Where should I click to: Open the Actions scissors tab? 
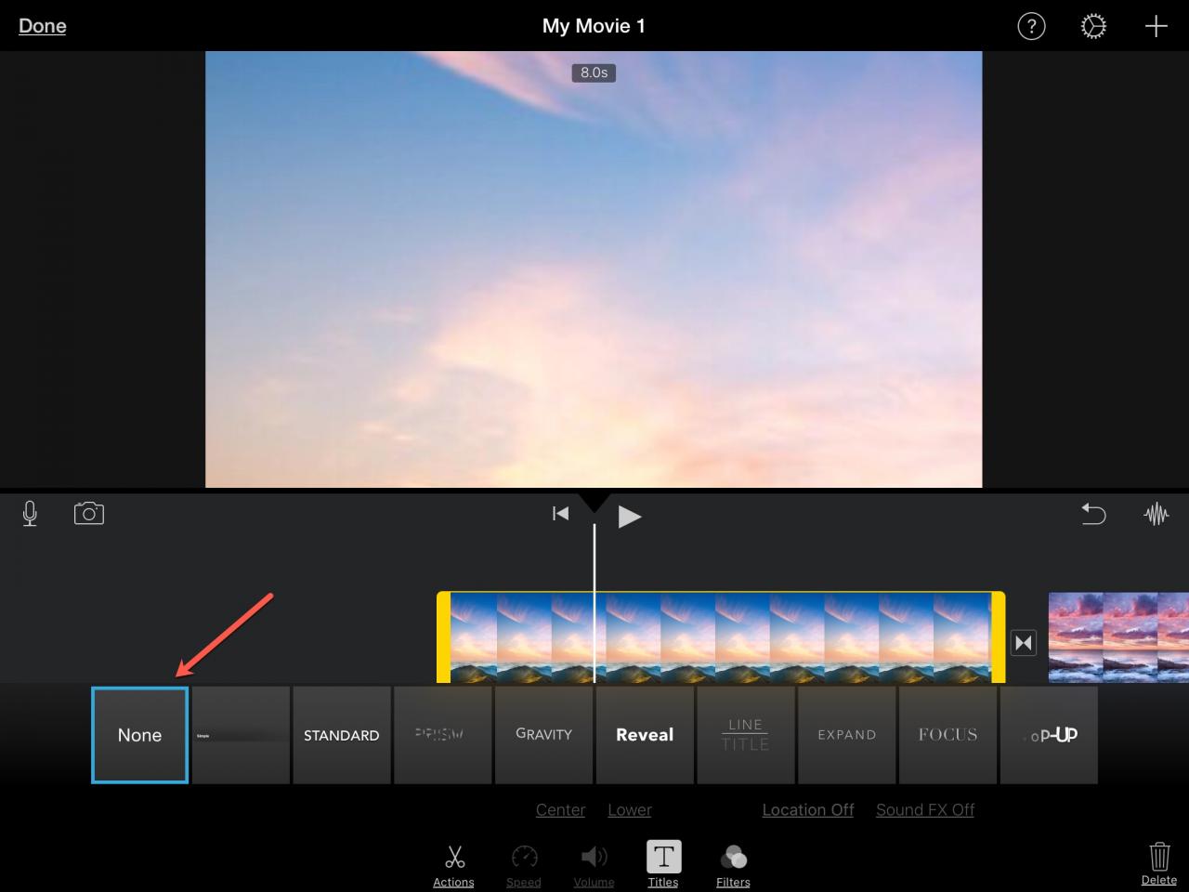pos(453,864)
